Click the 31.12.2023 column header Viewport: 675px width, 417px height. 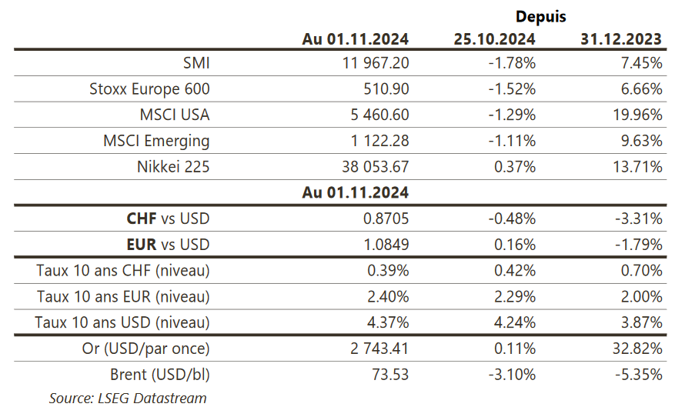click(621, 38)
